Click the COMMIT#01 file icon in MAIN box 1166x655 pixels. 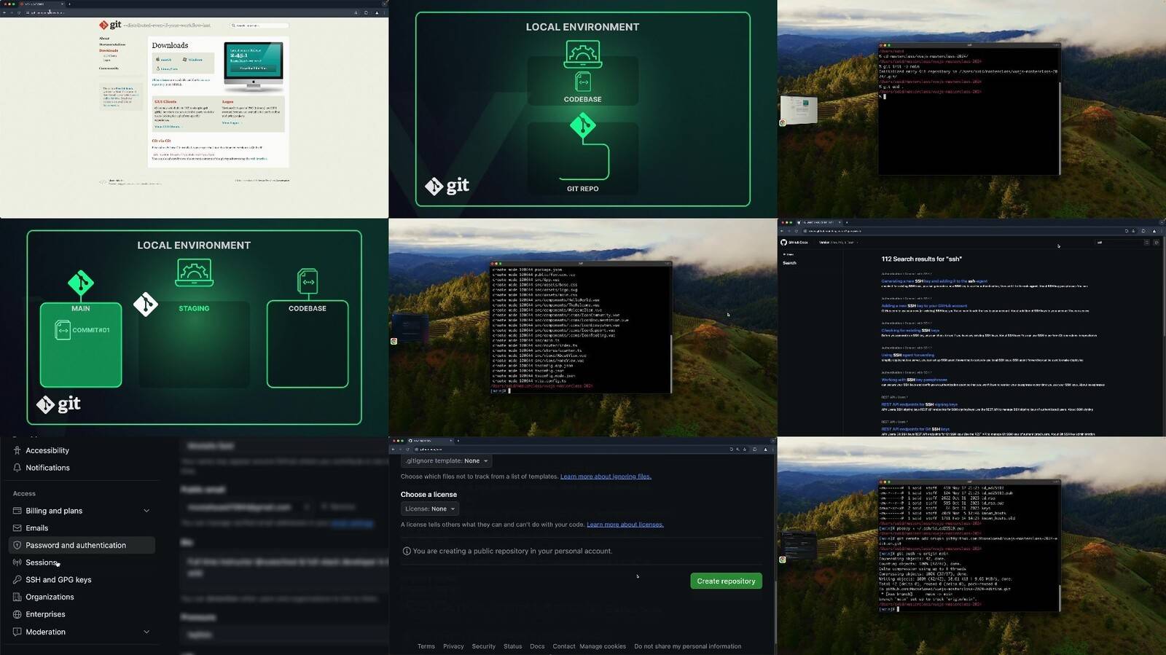pos(63,330)
